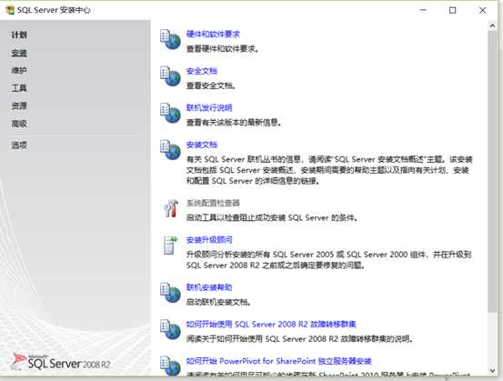Go to 资源 in sidebar
This screenshot has width=503, height=381.
(19, 105)
